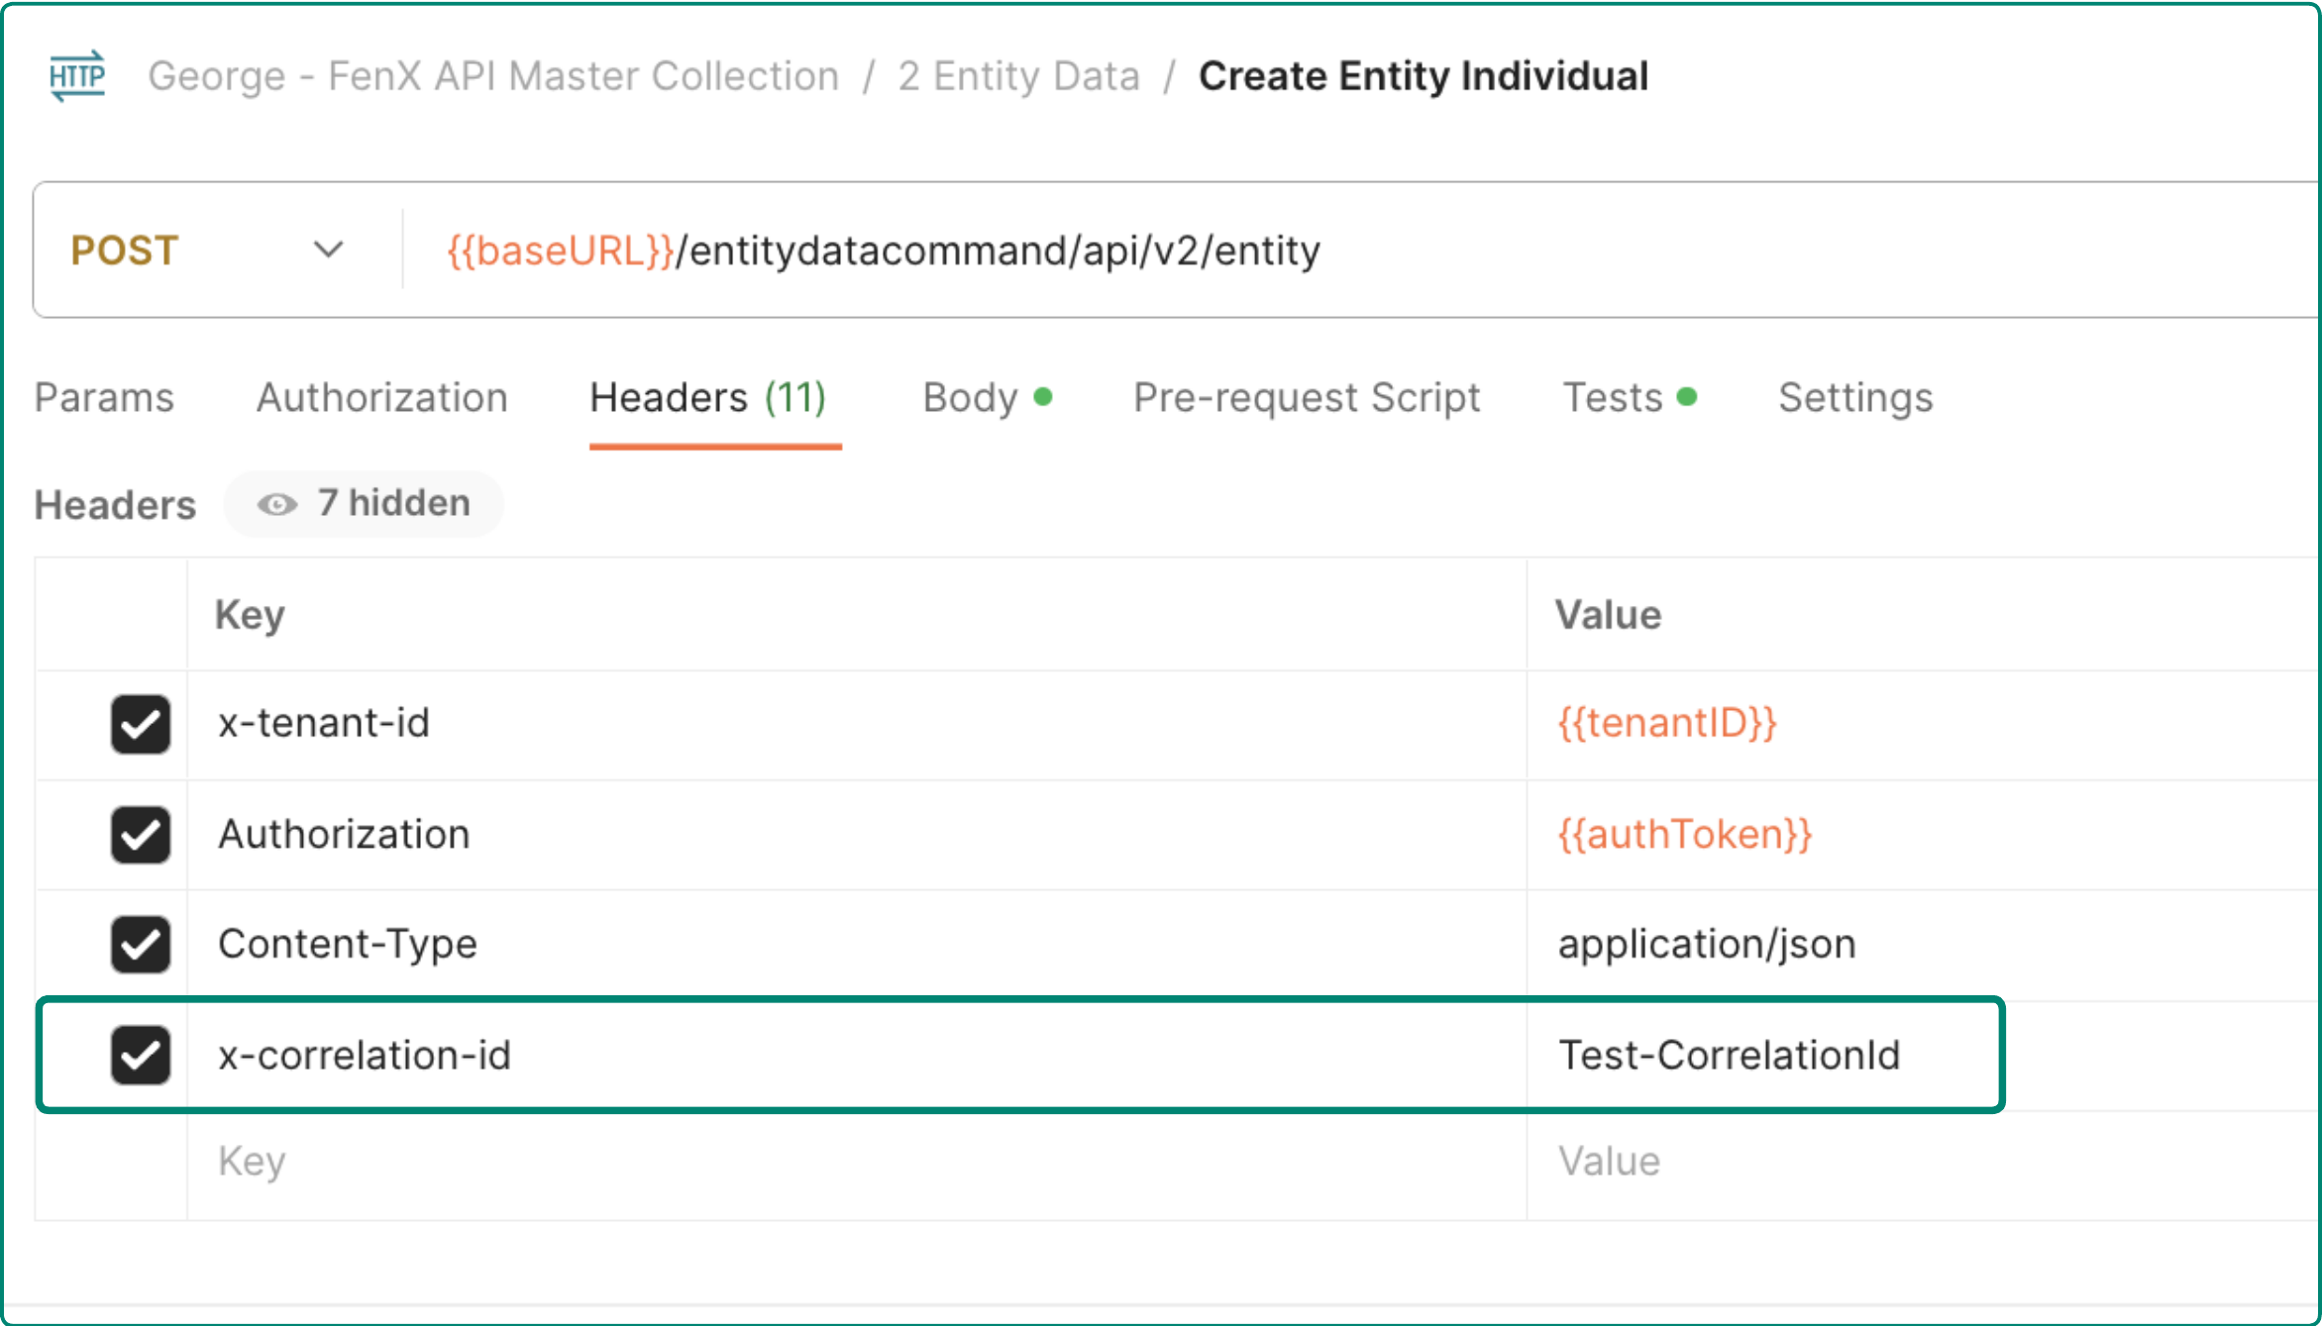This screenshot has width=2322, height=1326.
Task: Switch to the Params tab
Action: [x=104, y=398]
